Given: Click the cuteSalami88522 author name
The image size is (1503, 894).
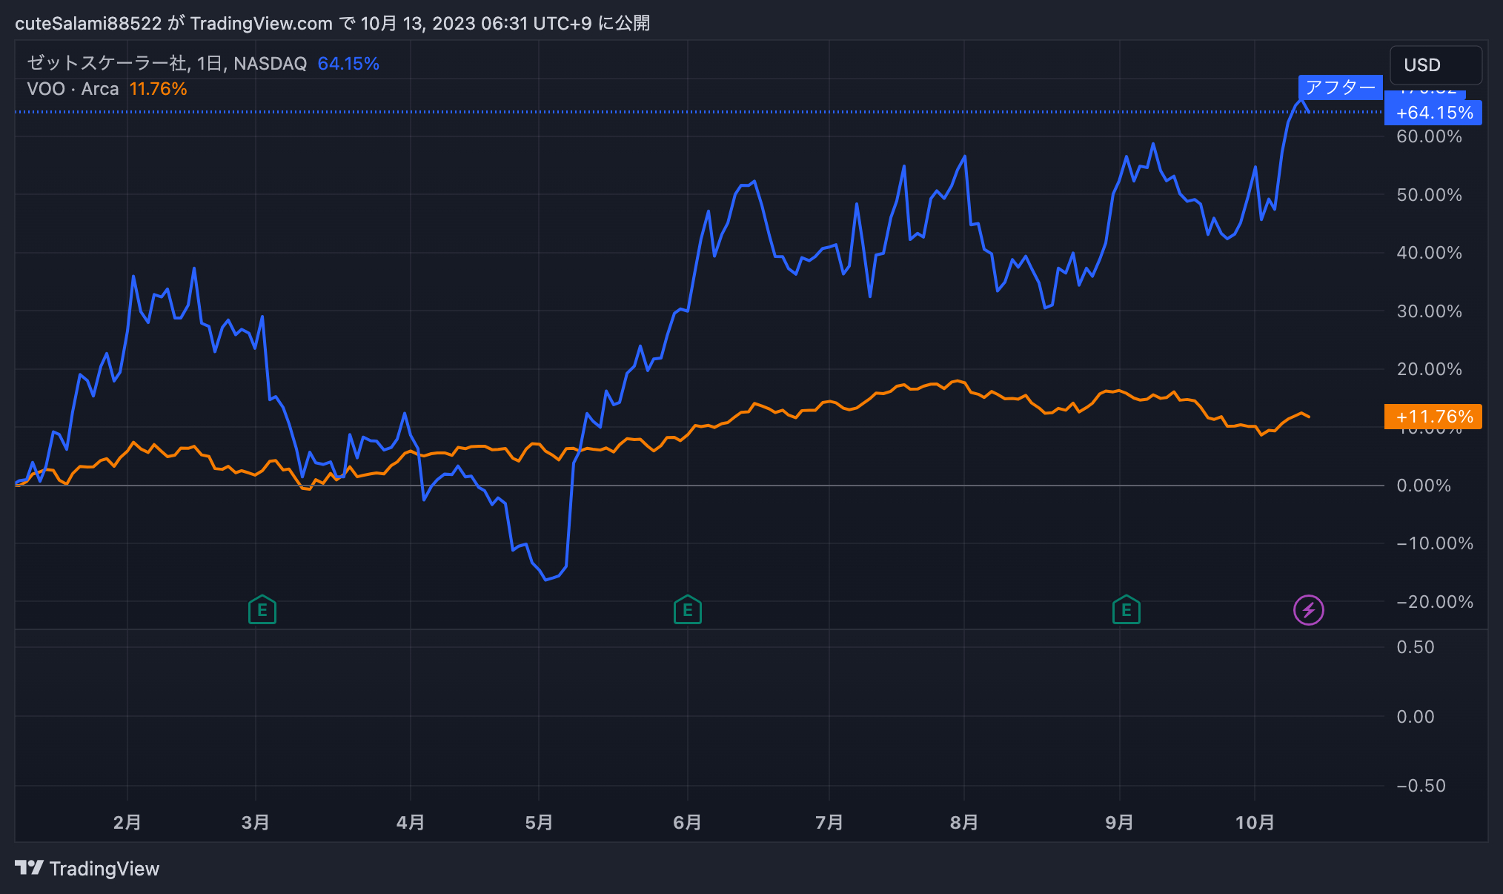Looking at the screenshot, I should (88, 24).
